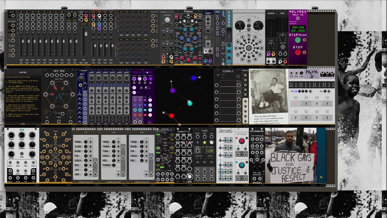Click the blue node in Neutrinode display
This screenshot has width=387, height=218.
(193, 78)
